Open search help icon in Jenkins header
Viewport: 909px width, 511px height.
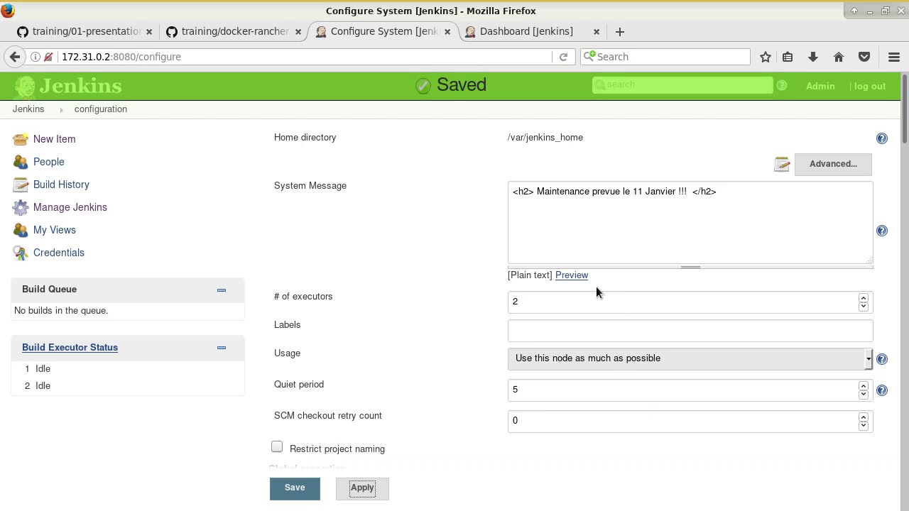pyautogui.click(x=782, y=85)
